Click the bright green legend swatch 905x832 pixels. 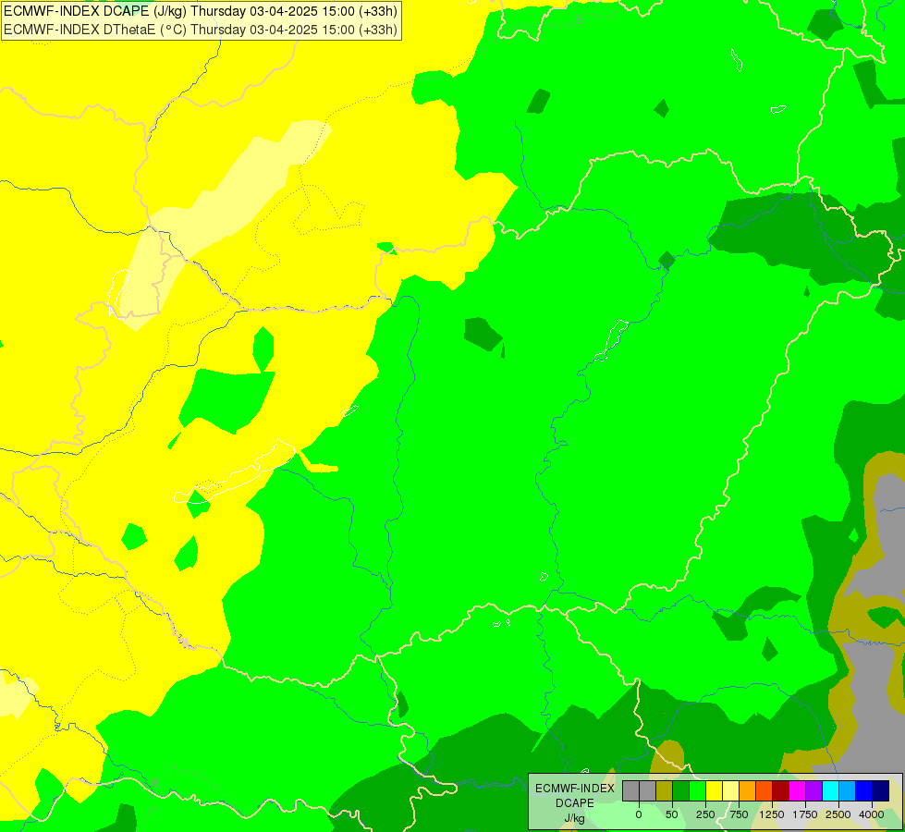tap(697, 790)
